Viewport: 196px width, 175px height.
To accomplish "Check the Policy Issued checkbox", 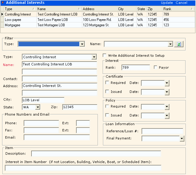I will click(x=107, y=115).
